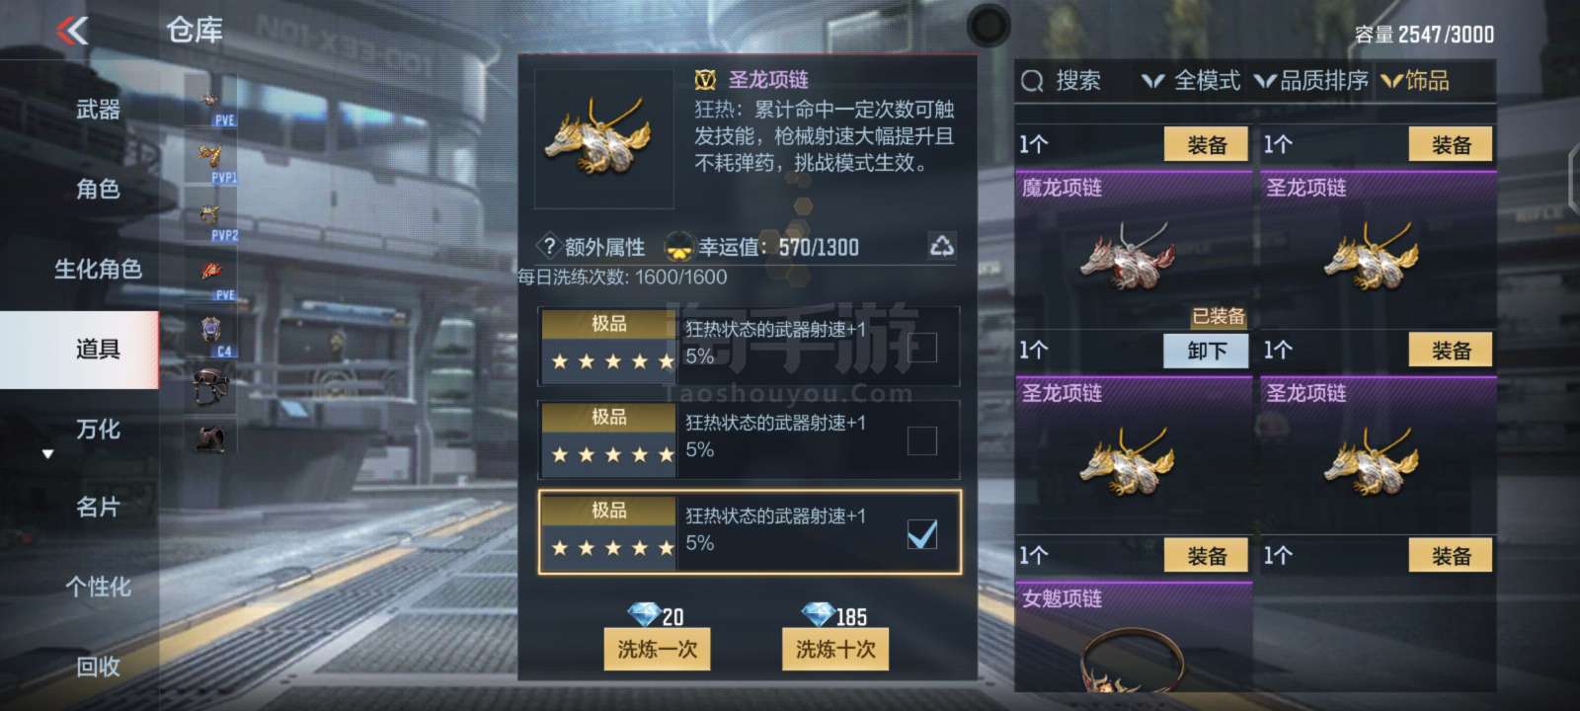Go back using the double-arrow icon
The width and height of the screenshot is (1580, 711).
[72, 31]
